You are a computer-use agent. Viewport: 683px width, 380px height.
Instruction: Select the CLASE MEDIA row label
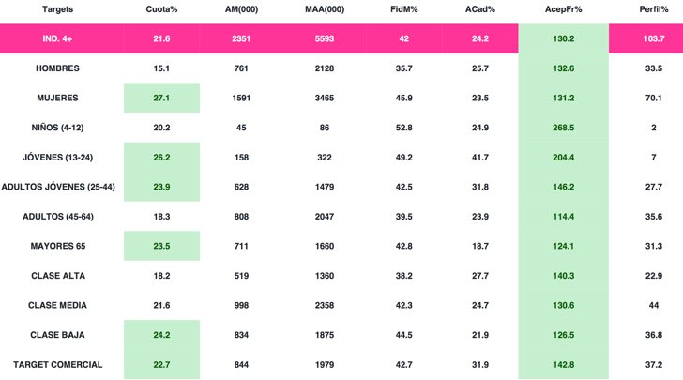click(58, 305)
